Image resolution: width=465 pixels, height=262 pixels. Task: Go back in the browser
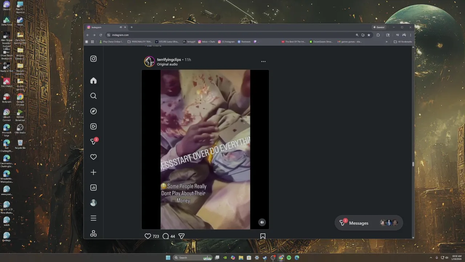pyautogui.click(x=88, y=35)
